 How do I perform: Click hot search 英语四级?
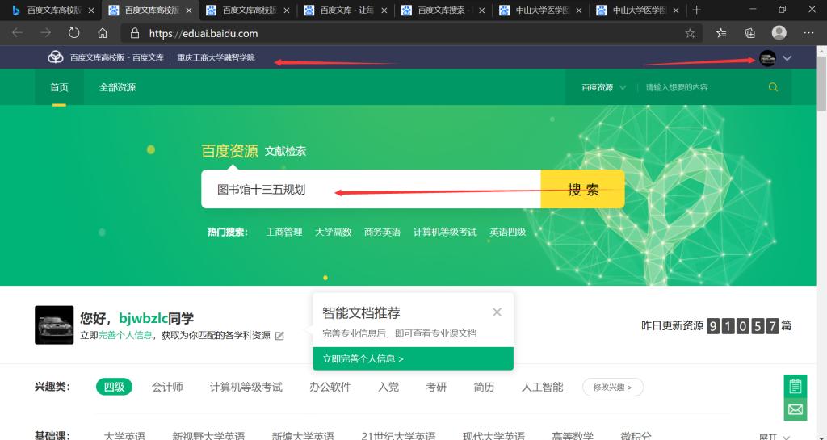[507, 232]
